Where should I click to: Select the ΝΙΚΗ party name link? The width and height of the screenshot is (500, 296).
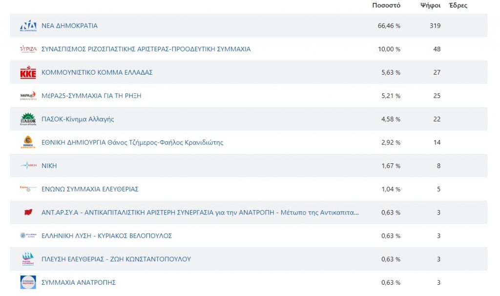(x=49, y=166)
